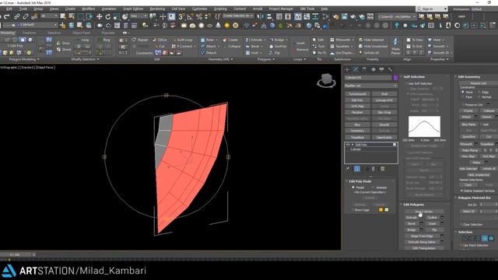Click the Hinge From Edge button

pos(422,236)
